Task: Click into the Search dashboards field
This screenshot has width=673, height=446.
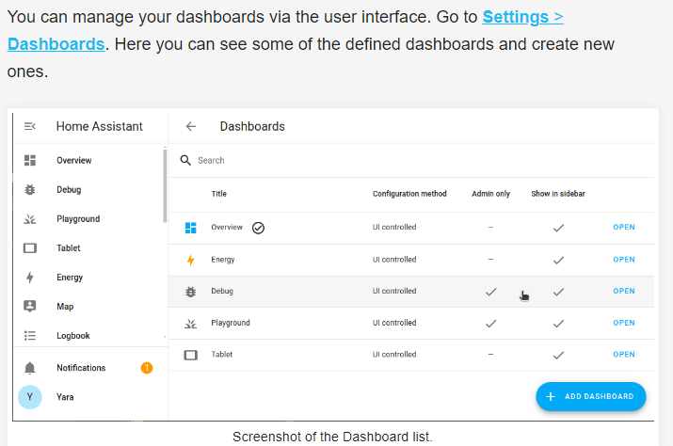Action: (x=411, y=161)
